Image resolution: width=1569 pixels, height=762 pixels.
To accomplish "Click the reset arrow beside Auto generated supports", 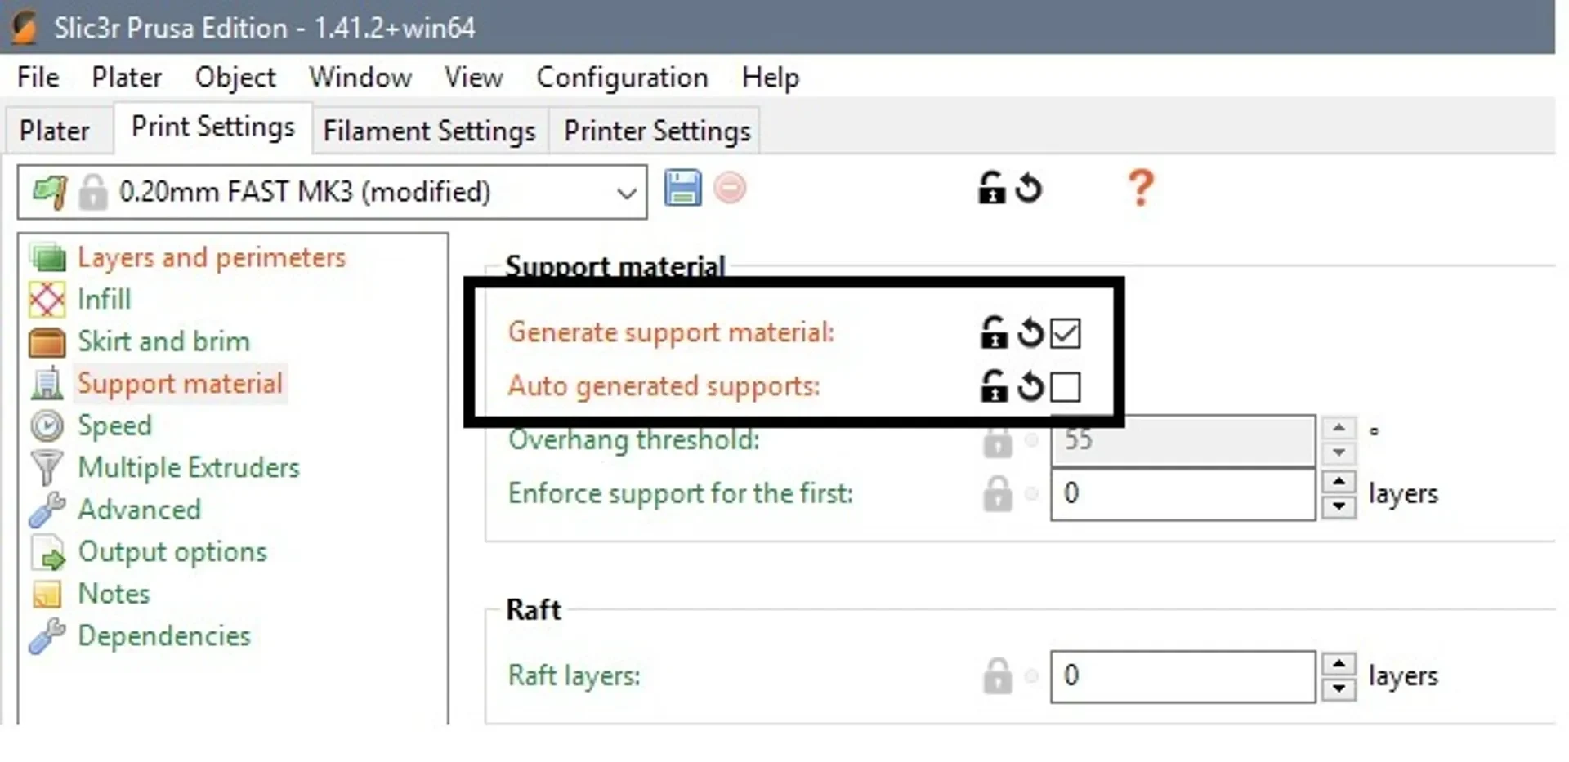I will tap(1030, 386).
